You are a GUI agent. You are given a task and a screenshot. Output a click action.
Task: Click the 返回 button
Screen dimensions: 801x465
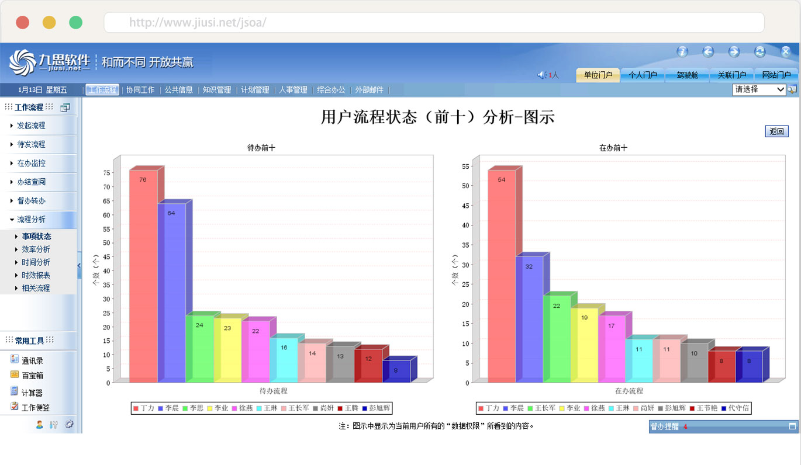[x=776, y=132]
